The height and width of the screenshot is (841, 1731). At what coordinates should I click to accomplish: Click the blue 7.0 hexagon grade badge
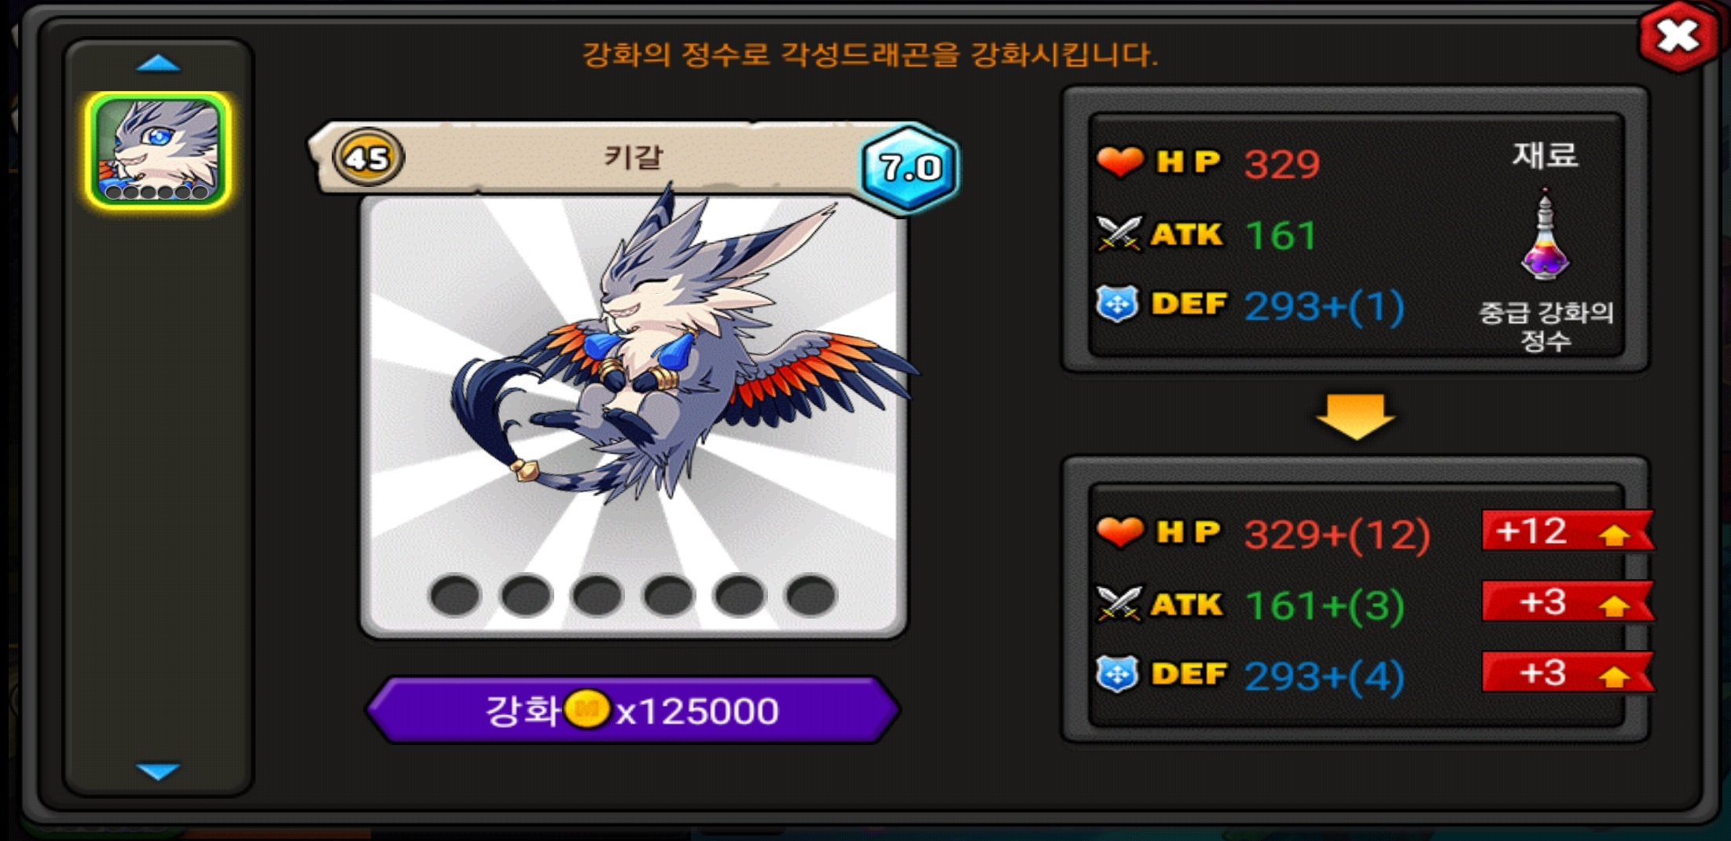coord(910,167)
